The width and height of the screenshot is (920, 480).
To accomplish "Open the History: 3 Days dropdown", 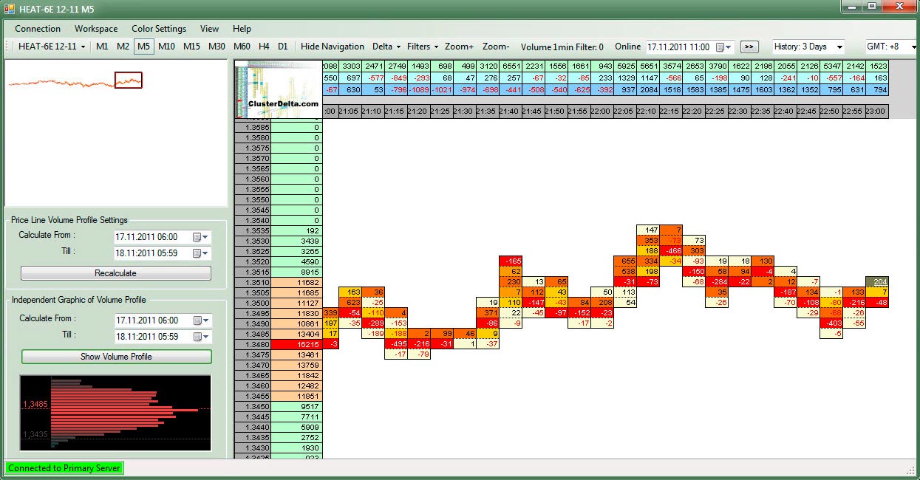I will point(808,47).
